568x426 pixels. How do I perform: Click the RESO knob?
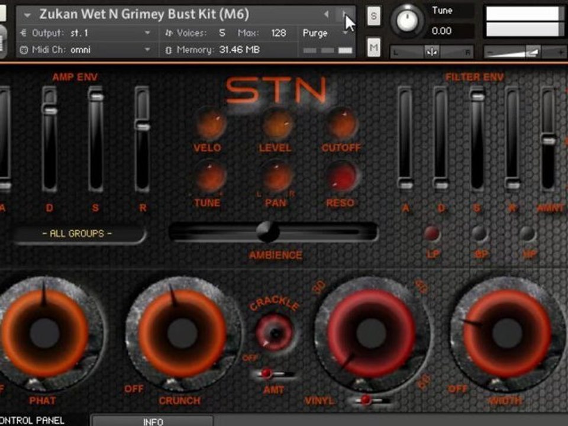[341, 178]
